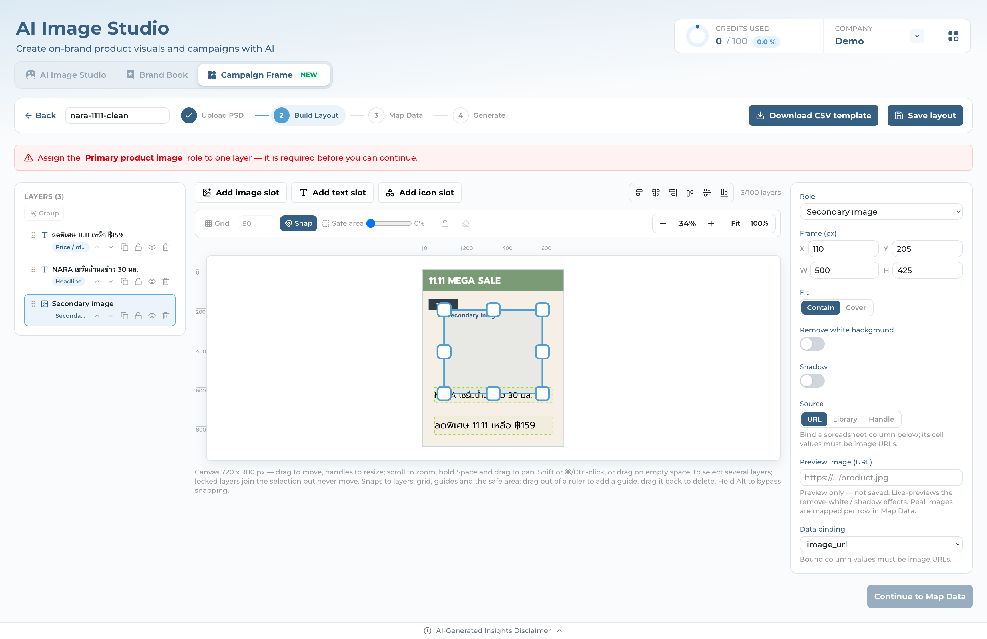Toggle the Snap button off
The width and height of the screenshot is (987, 639).
tap(298, 224)
